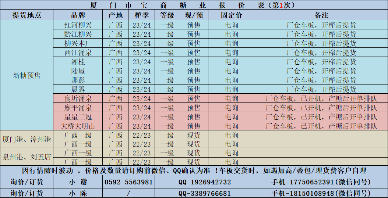Click the 厦门市宝商糖业报价表 title row

(194, 5)
